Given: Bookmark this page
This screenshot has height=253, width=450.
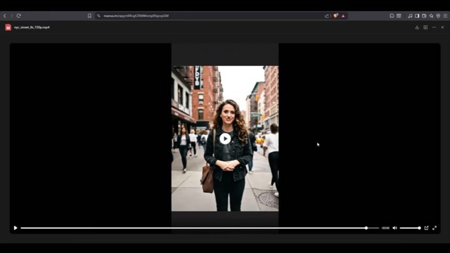Looking at the screenshot, I should coord(90,16).
